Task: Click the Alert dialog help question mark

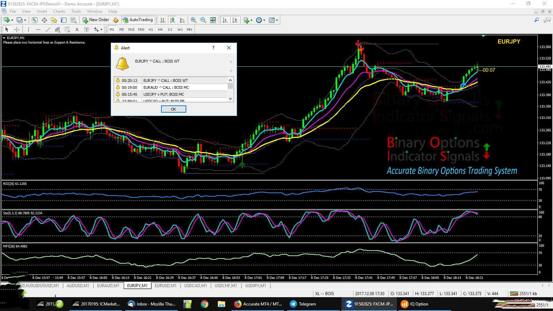Action: pos(213,48)
